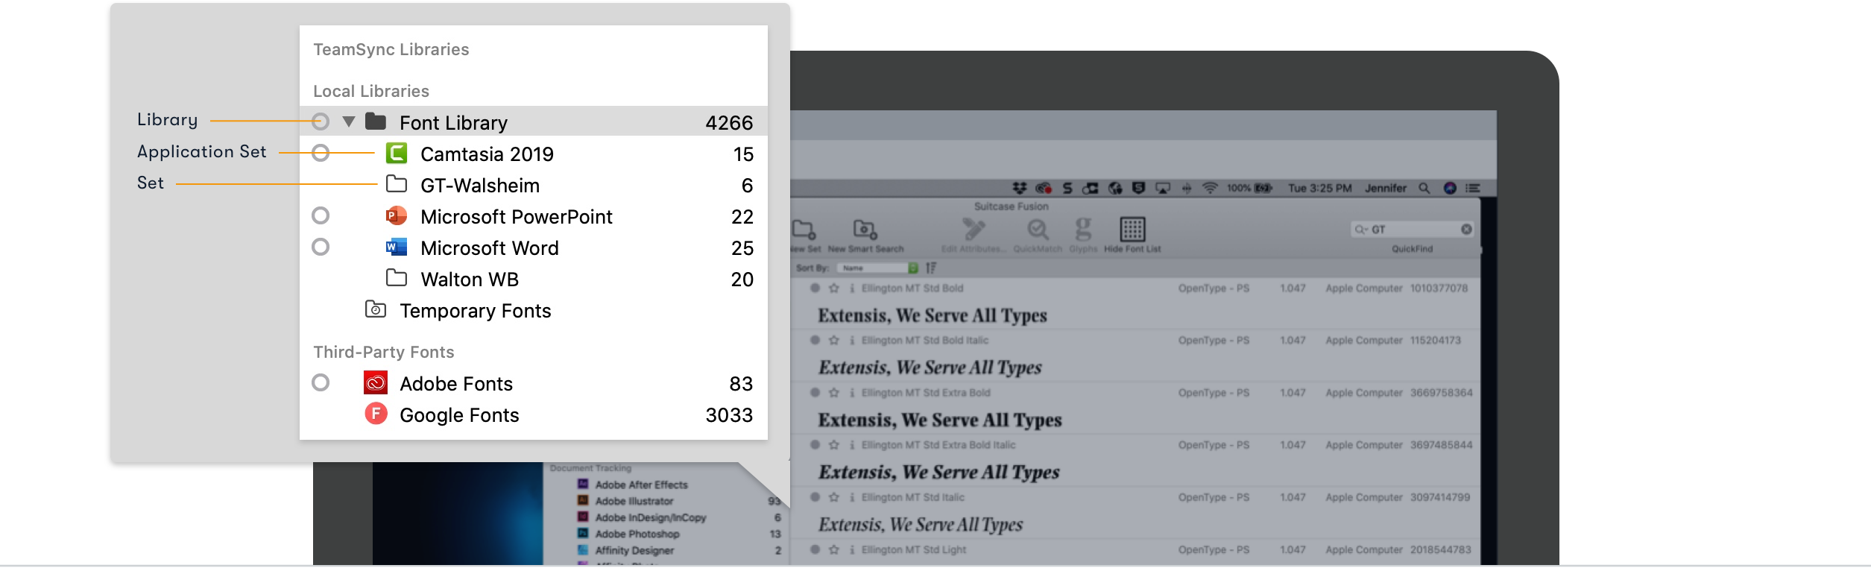Open the Wi-Fi menu in menu bar

click(1210, 188)
